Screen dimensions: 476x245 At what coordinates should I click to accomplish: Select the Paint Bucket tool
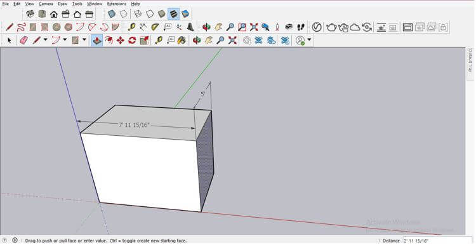(182, 40)
